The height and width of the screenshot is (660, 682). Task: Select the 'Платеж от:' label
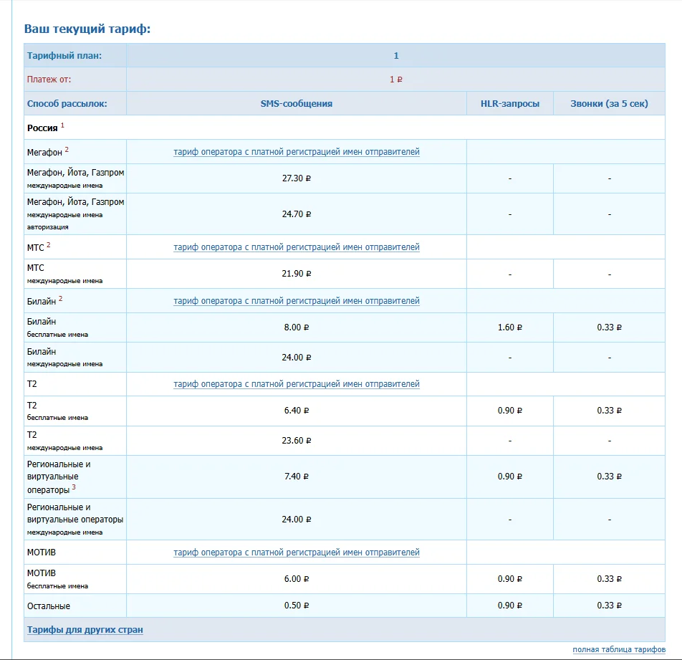point(49,80)
